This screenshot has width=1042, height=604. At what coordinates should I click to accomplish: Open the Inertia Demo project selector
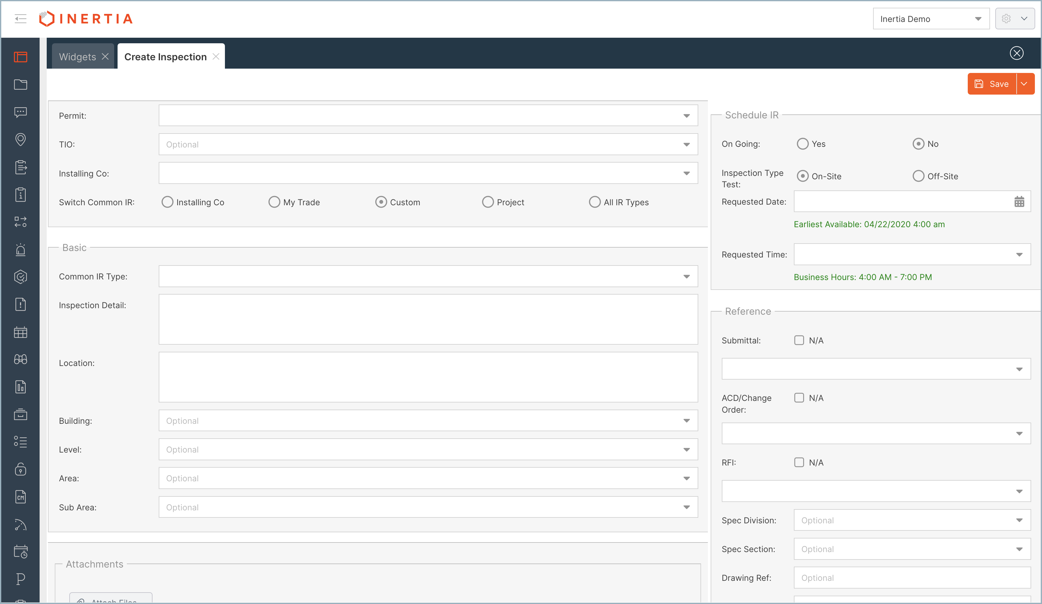click(x=931, y=19)
